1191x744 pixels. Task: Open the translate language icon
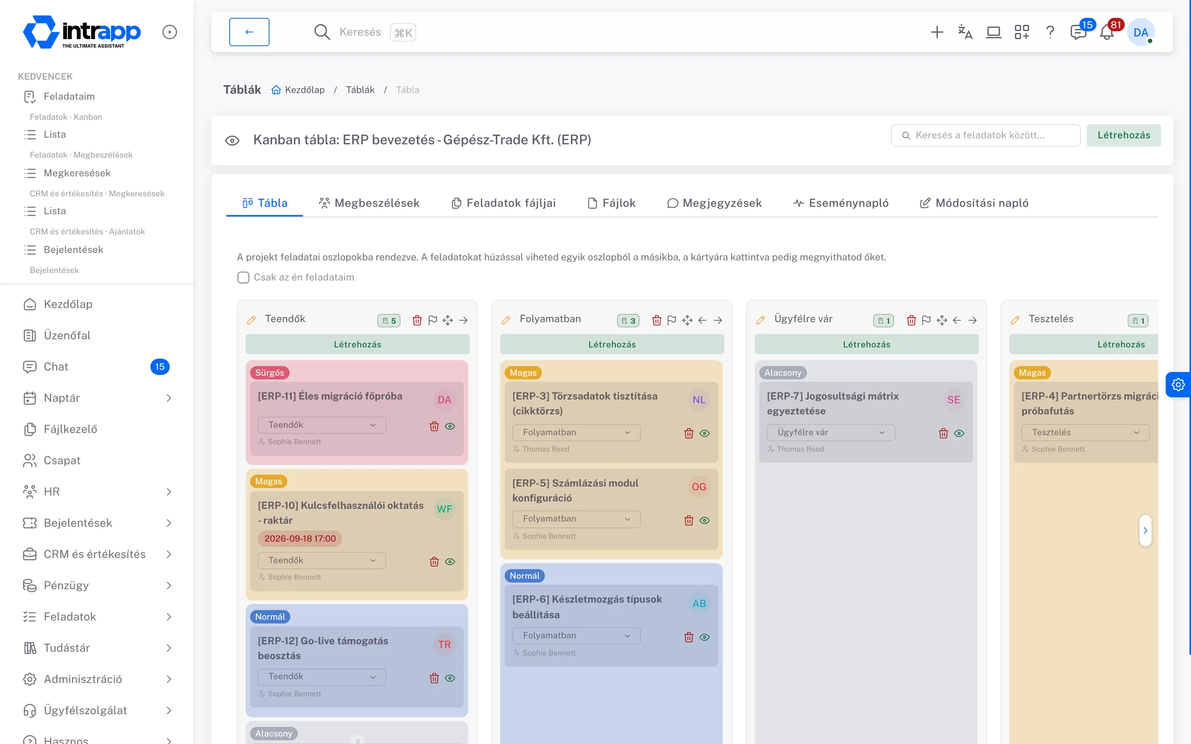pos(965,32)
